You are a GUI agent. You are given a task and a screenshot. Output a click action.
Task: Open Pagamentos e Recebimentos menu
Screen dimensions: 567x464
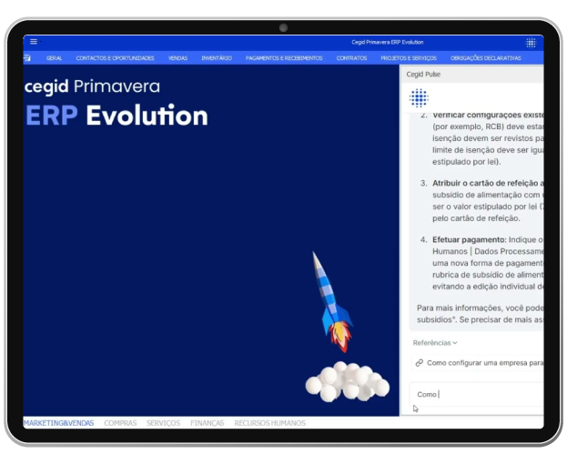pos(284,58)
